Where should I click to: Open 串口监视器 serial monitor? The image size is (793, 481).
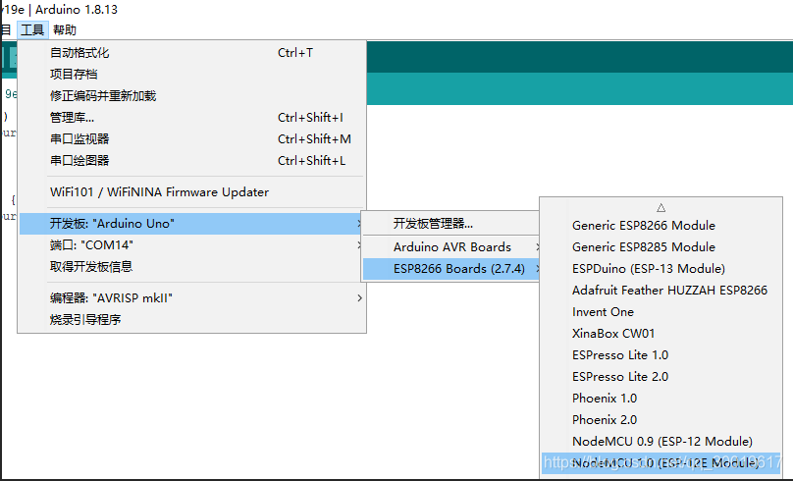[191, 139]
